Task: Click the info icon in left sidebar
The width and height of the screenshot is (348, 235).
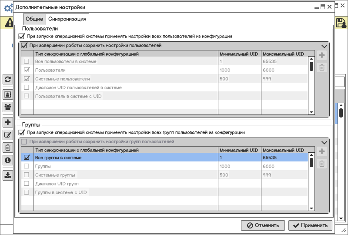Action: tap(7, 160)
